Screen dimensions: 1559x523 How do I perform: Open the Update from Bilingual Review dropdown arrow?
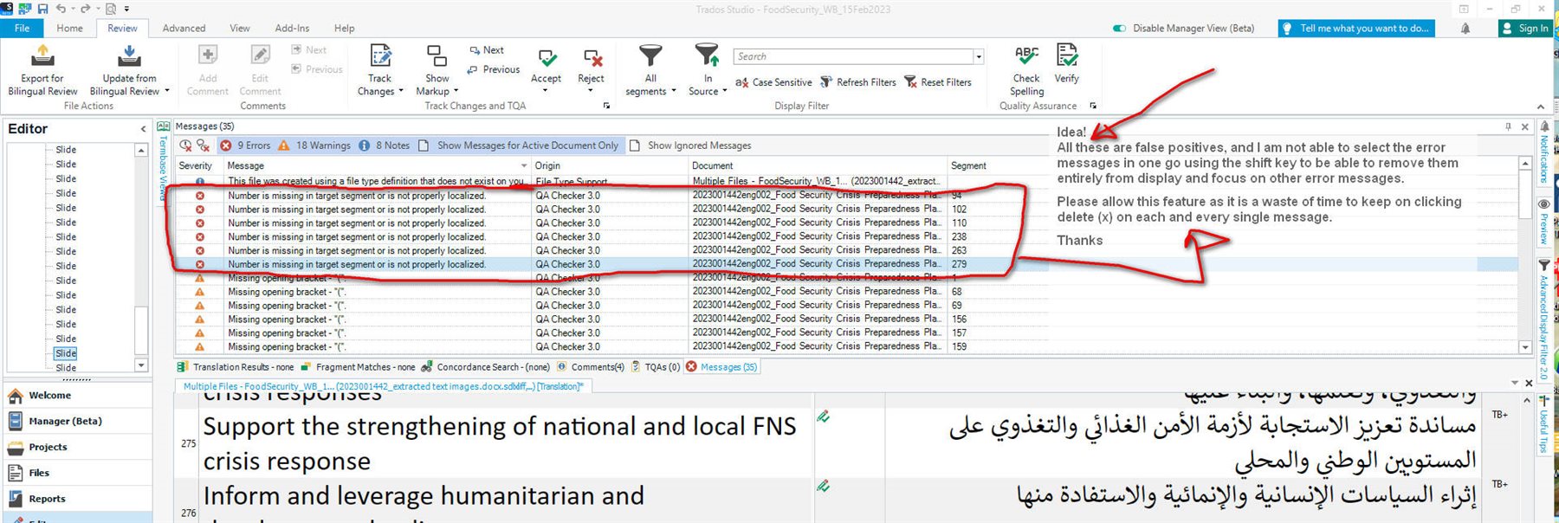coord(167,91)
